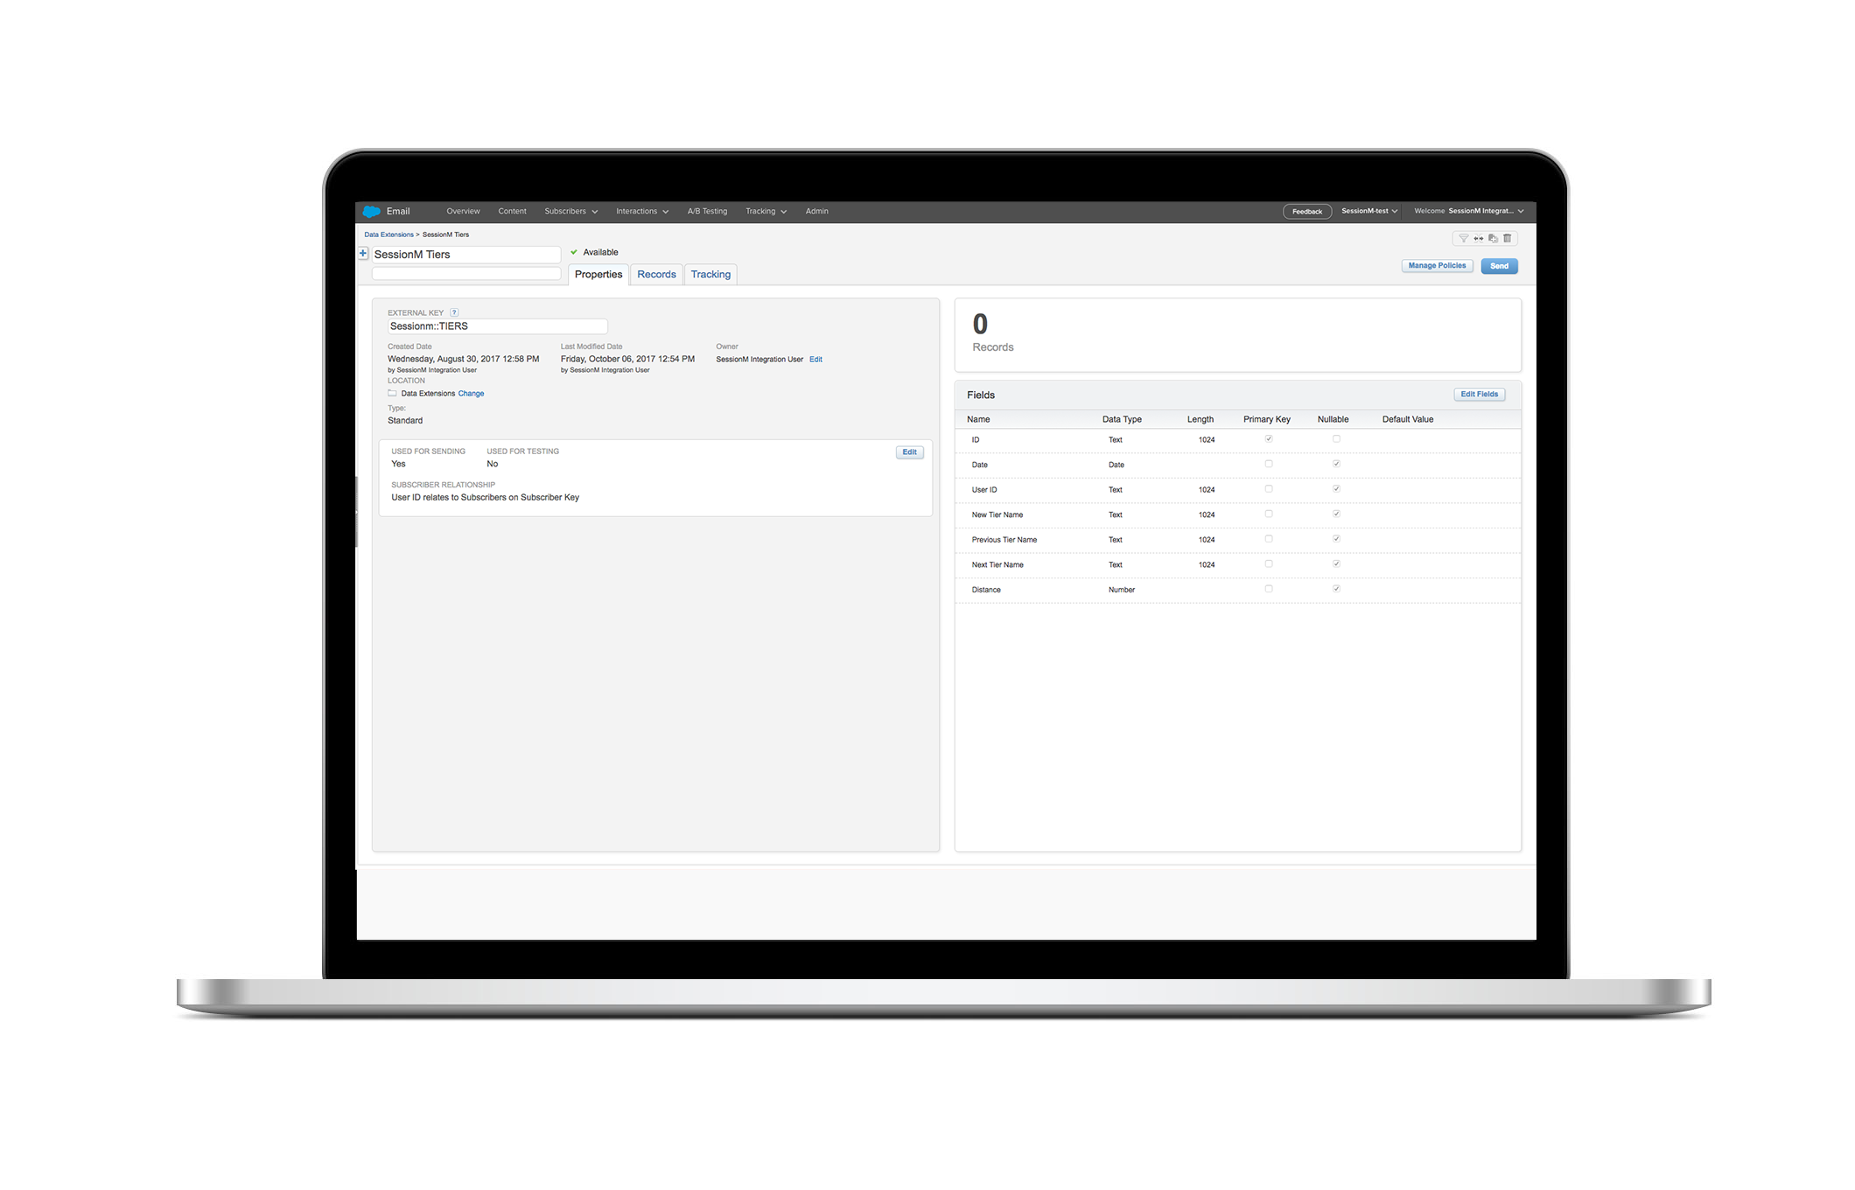Toggle Primary Key checkbox for User ID field
This screenshot has height=1190, width=1855.
1269,489
